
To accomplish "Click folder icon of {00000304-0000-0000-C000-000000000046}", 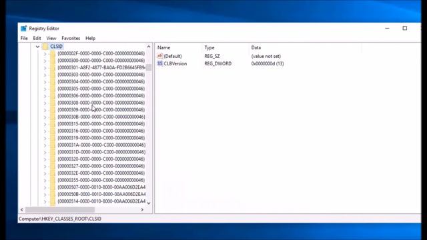I will (x=53, y=82).
